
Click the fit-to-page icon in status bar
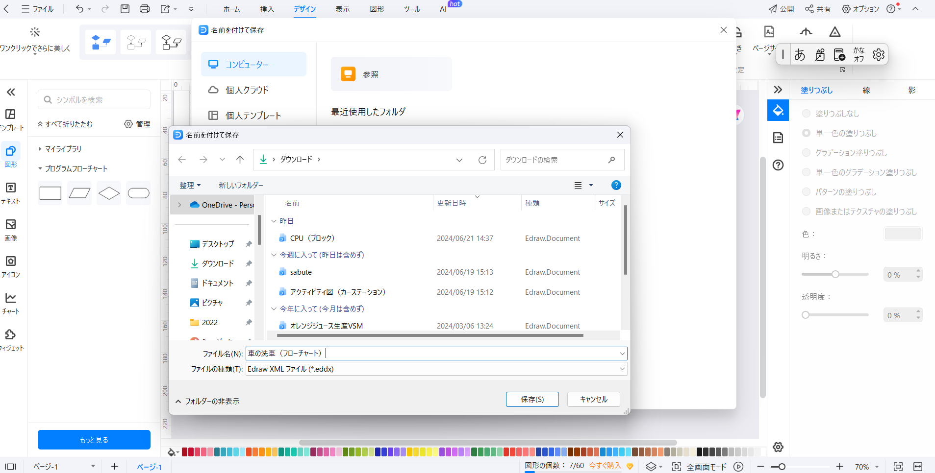tap(898, 467)
